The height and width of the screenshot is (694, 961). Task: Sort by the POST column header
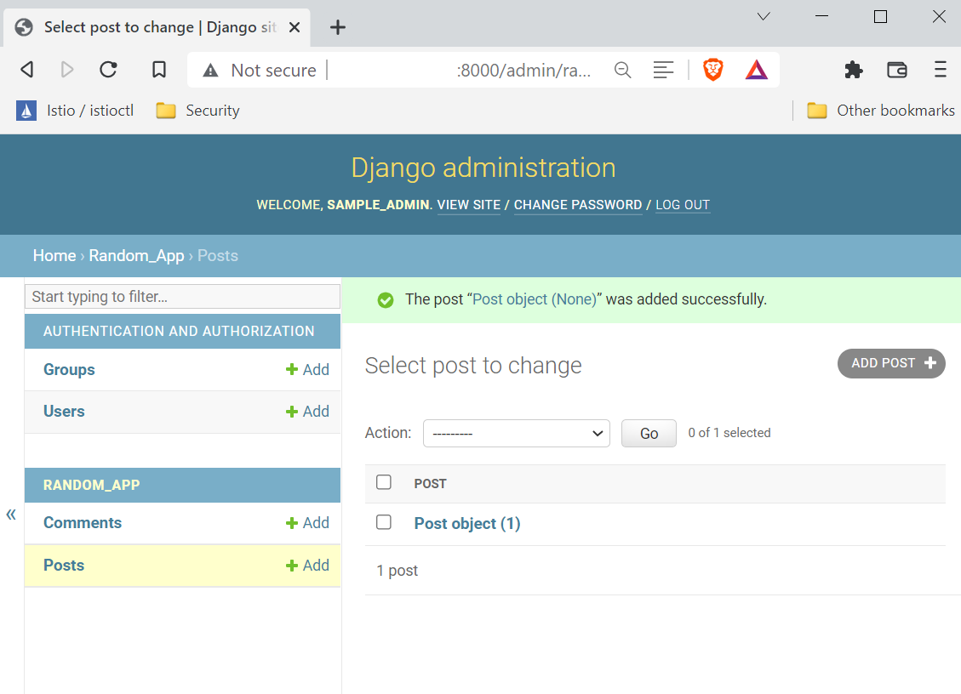point(430,483)
